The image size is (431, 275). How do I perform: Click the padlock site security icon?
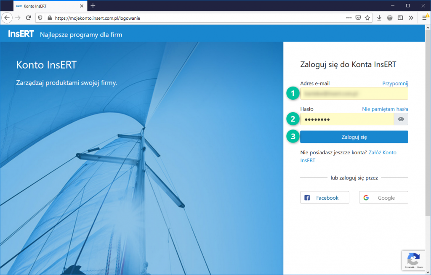click(50, 18)
